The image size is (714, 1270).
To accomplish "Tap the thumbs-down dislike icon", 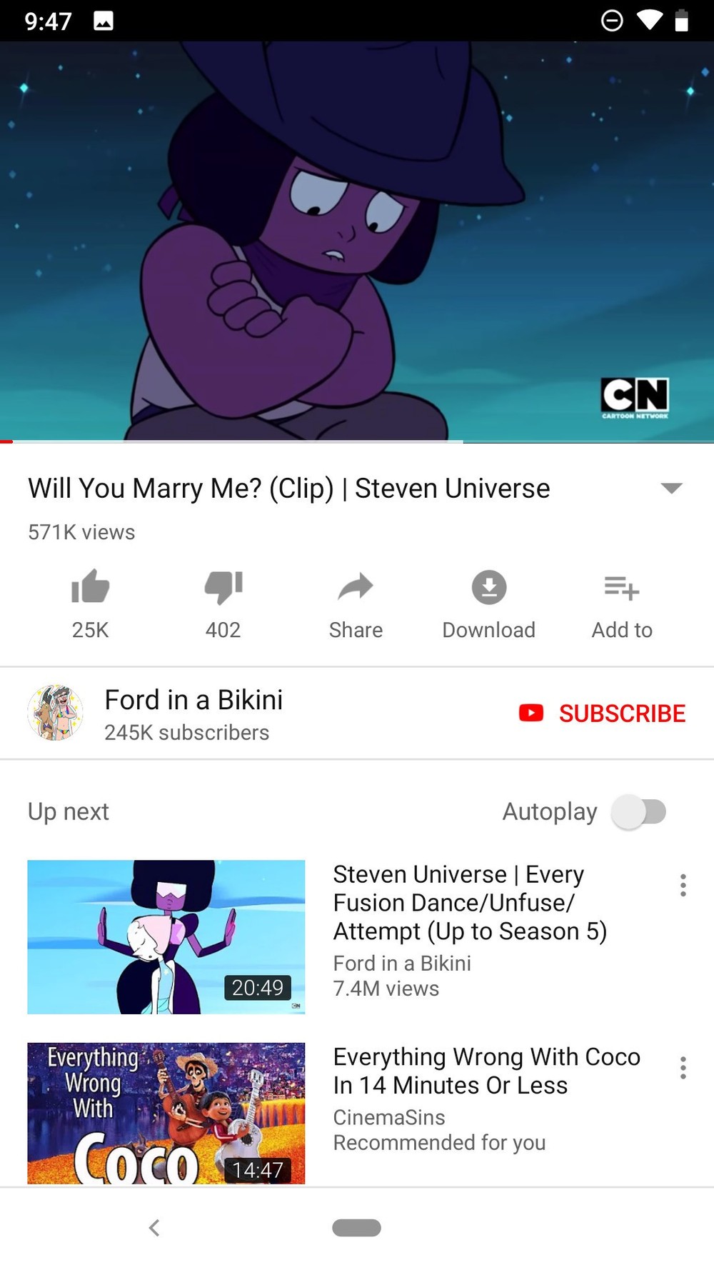I will point(223,587).
